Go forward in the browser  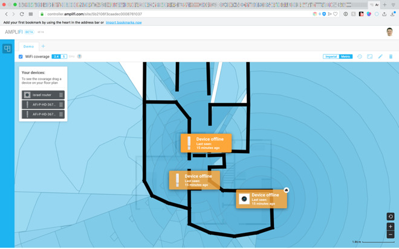coord(13,14)
